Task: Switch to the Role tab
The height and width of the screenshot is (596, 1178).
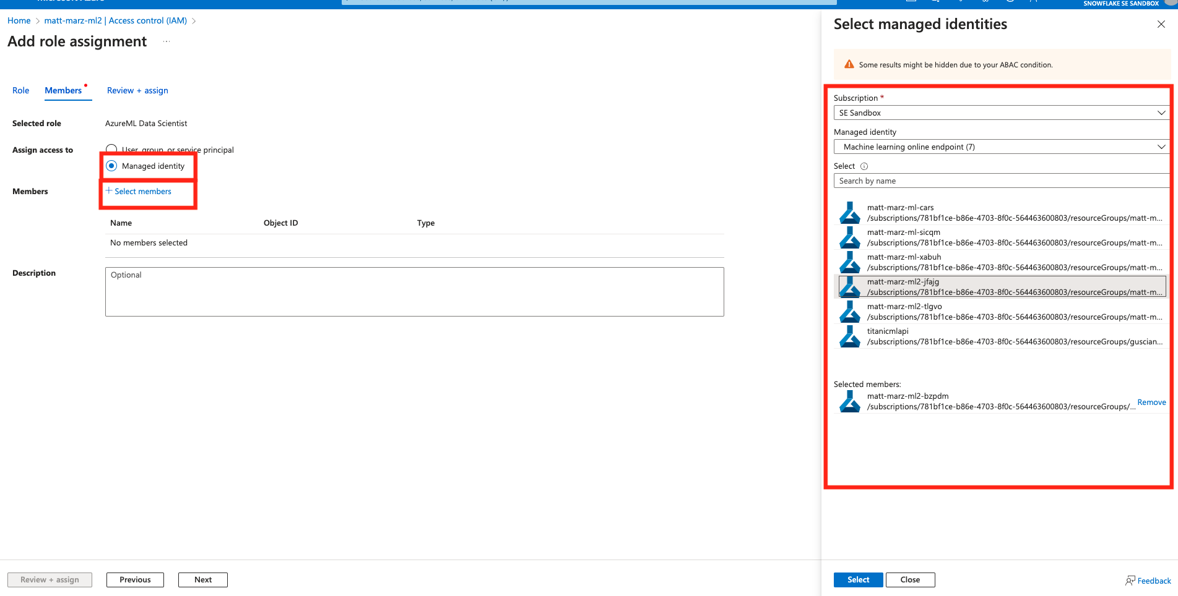Action: coord(20,90)
